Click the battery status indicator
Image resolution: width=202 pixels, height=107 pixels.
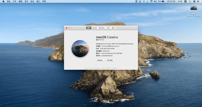(x=161, y=1)
